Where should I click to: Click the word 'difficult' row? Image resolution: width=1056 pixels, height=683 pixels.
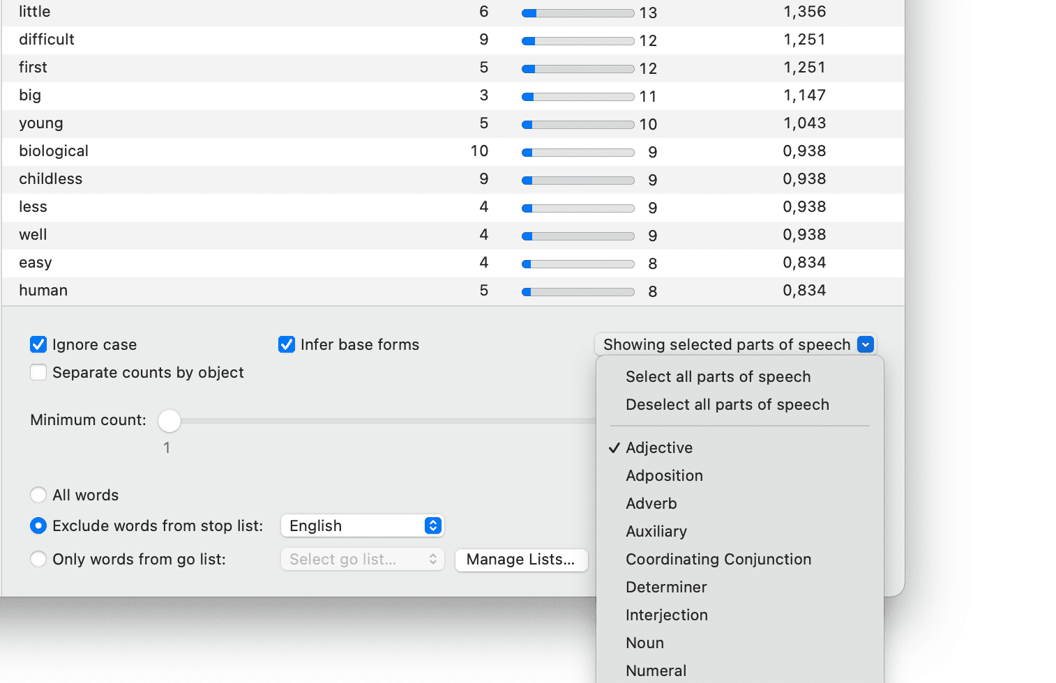pyautogui.click(x=453, y=40)
